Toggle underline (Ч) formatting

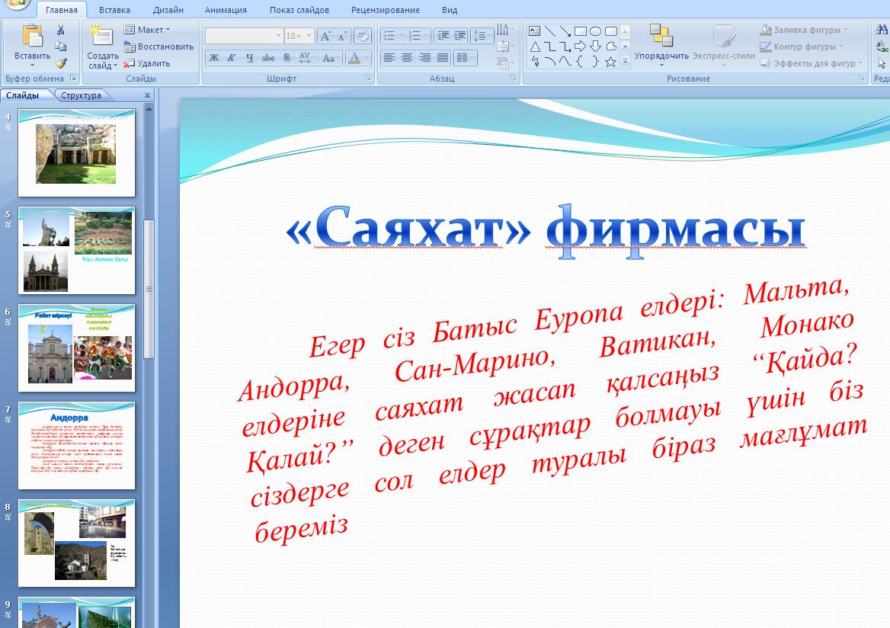tap(250, 57)
